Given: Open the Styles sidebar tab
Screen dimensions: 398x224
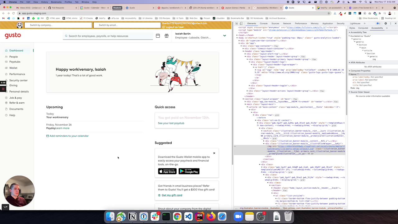Looking at the screenshot, I should pos(352,28).
